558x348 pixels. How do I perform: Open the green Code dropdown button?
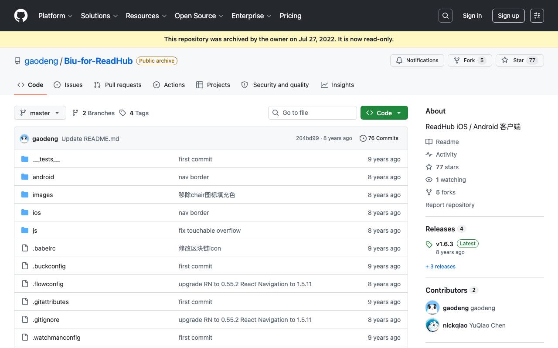[384, 113]
